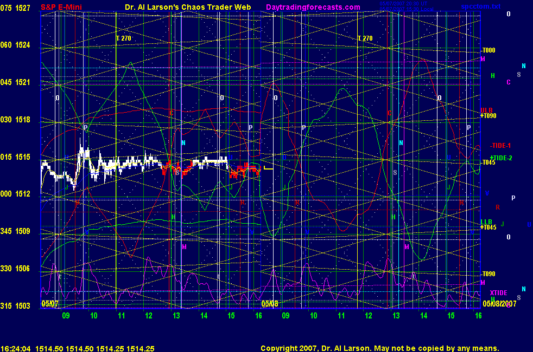This screenshot has height=352, width=533.
Task: Click the 05/08/2007 date label
Action: (x=499, y=303)
